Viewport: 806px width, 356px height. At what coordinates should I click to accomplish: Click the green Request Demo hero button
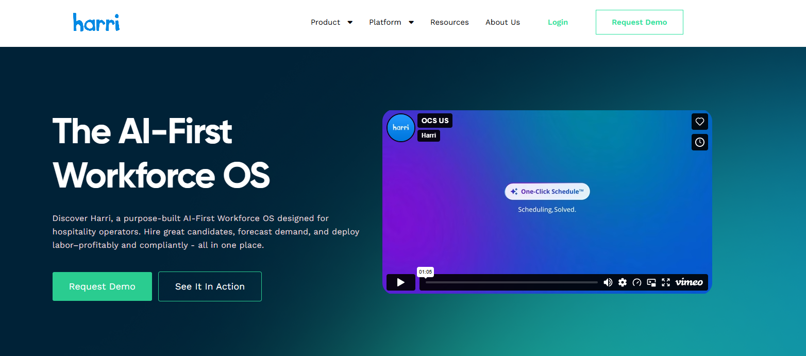[102, 286]
